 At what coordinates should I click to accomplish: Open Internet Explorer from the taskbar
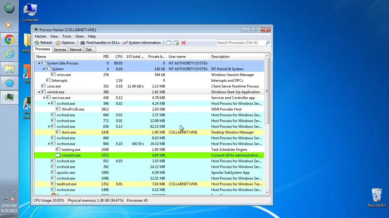9,54
